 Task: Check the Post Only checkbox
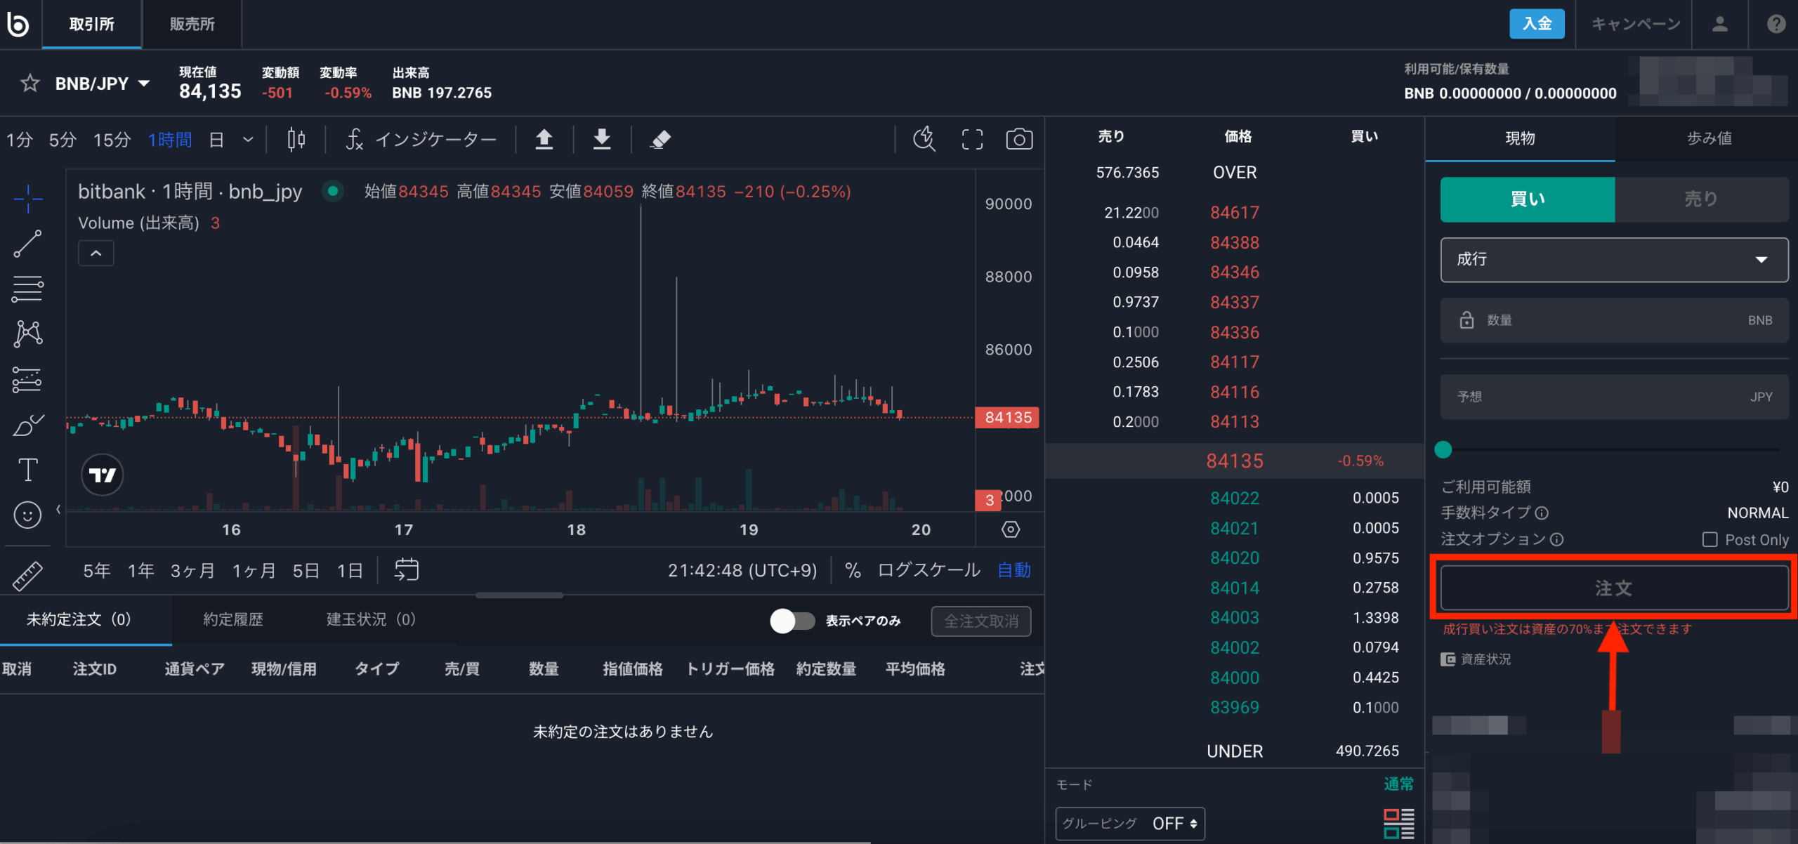click(1710, 539)
